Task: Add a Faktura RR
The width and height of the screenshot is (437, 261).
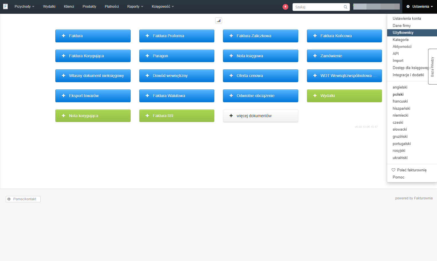Action: tap(177, 116)
